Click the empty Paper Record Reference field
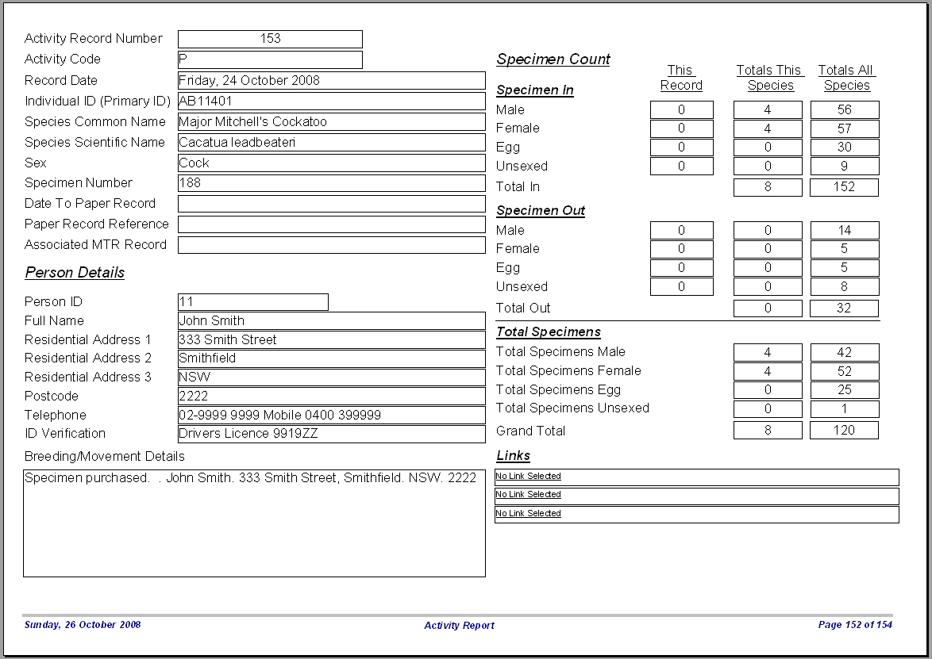Viewport: 932px width, 659px height. 332,224
